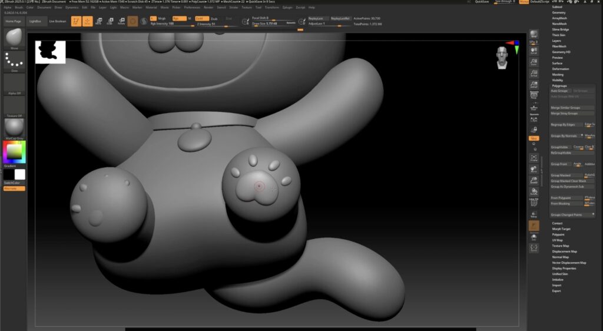Open the Alpha Off slot
The height and width of the screenshot is (331, 603).
click(14, 84)
